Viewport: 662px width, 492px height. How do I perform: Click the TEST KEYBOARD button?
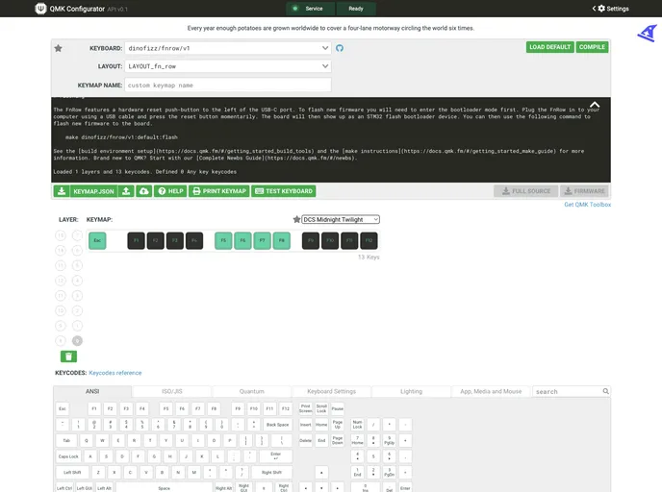point(284,191)
